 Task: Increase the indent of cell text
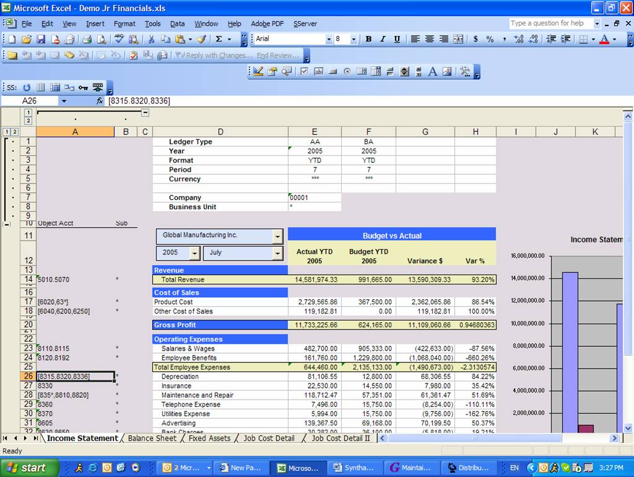click(565, 39)
